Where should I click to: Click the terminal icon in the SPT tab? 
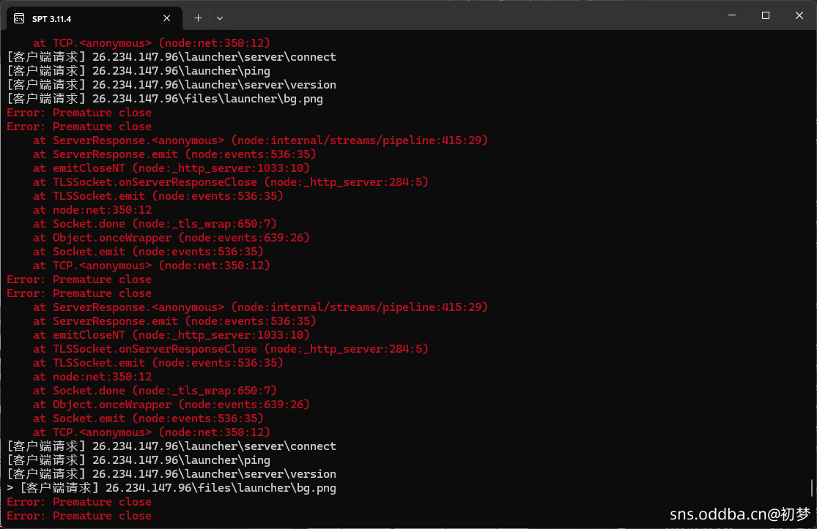pos(19,18)
